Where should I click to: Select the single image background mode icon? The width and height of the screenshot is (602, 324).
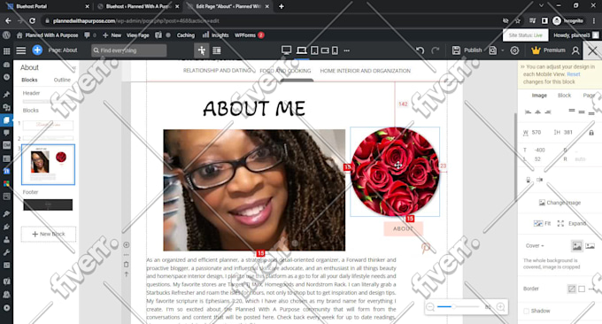577,246
